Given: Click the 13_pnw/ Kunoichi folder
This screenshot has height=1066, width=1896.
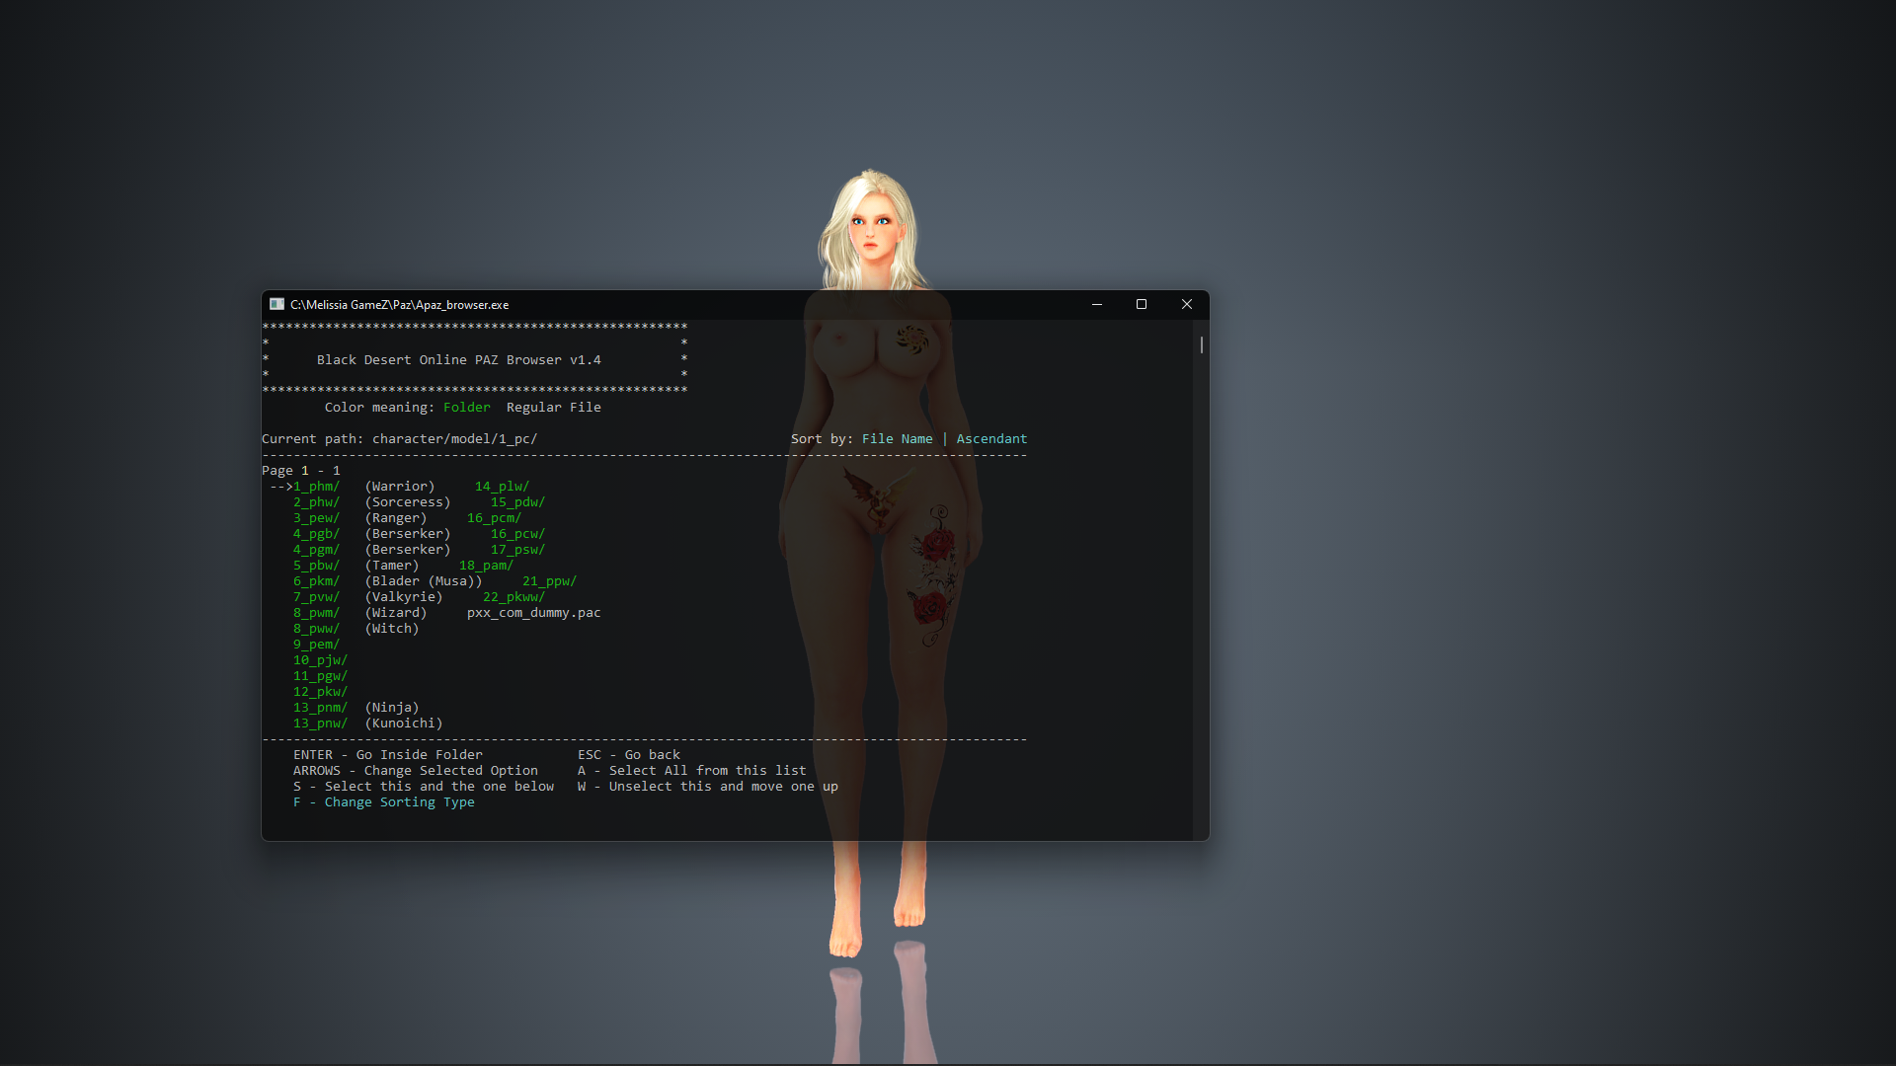Looking at the screenshot, I should coord(320,723).
